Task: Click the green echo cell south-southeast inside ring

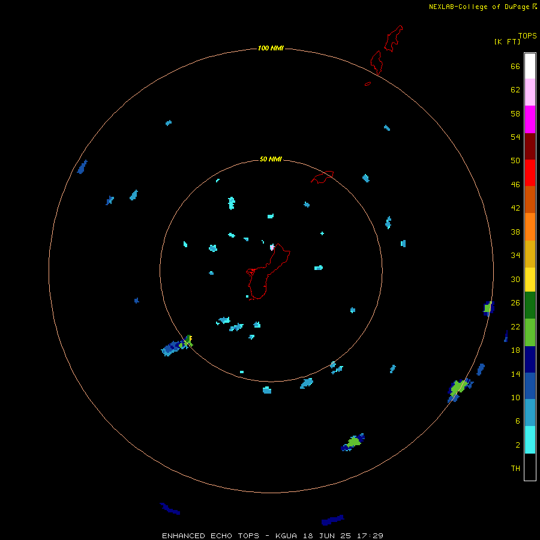Action: 353,442
